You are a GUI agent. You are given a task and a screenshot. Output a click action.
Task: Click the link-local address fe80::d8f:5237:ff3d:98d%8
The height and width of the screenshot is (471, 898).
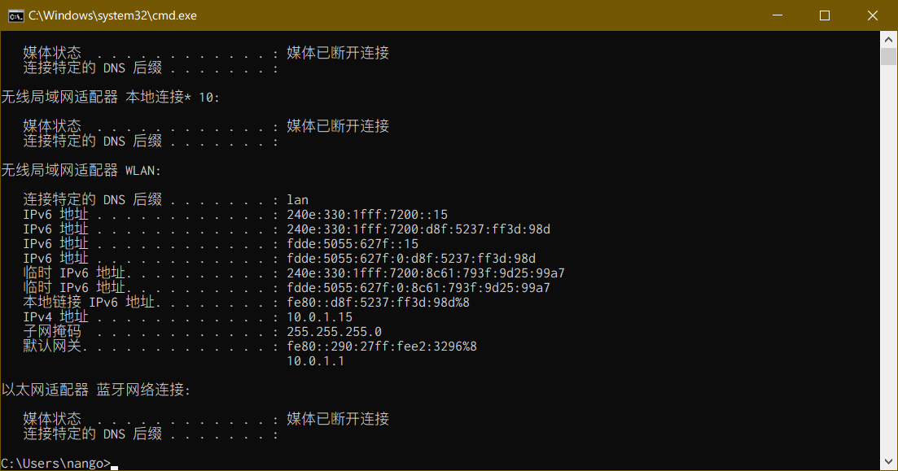[x=378, y=302]
